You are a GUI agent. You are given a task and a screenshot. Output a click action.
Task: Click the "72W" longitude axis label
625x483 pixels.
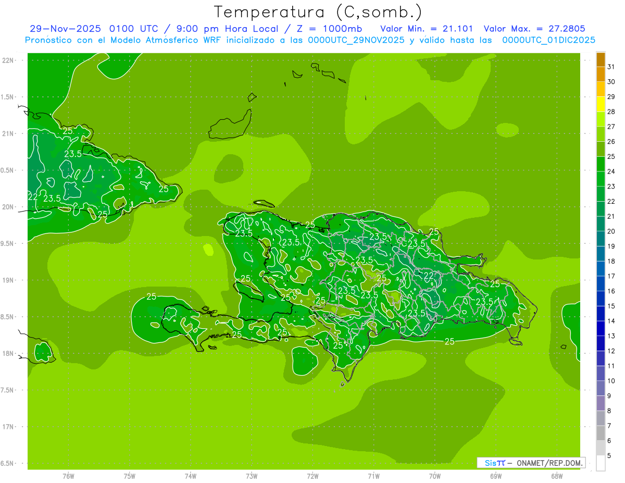coord(312,476)
